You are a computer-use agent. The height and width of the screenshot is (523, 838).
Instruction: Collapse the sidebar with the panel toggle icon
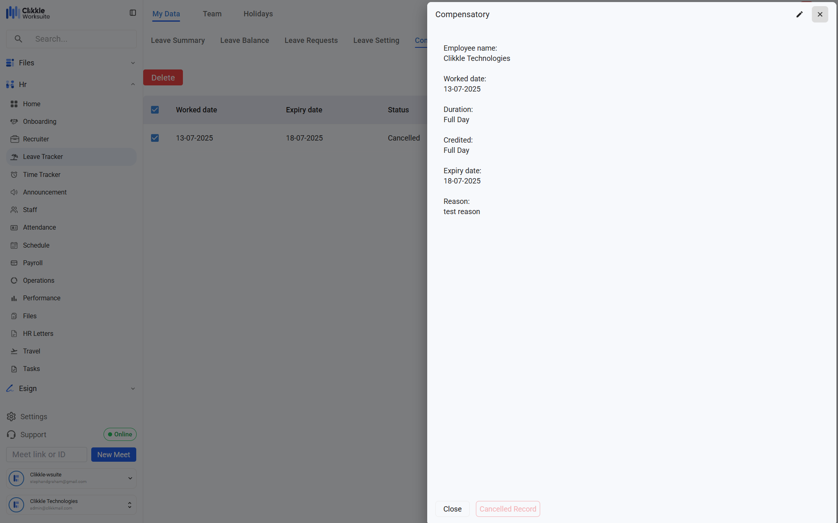tap(133, 13)
